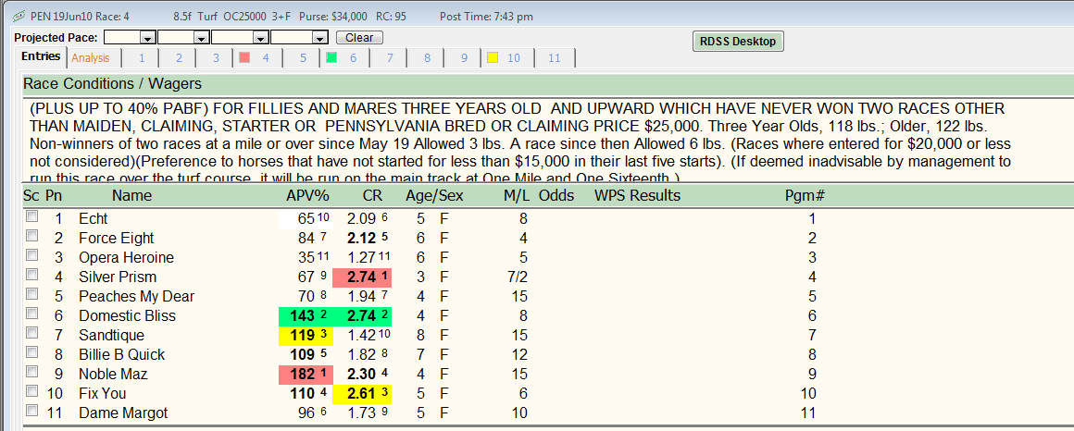Click the WPS Results column header
This screenshot has height=431, width=1074.
point(637,196)
